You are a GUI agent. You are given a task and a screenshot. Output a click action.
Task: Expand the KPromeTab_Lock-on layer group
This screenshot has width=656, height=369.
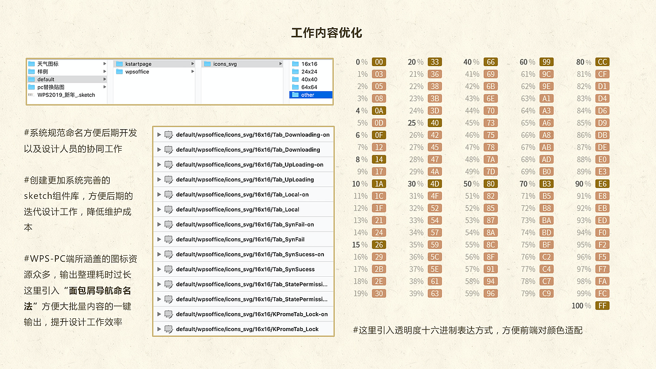coord(159,314)
